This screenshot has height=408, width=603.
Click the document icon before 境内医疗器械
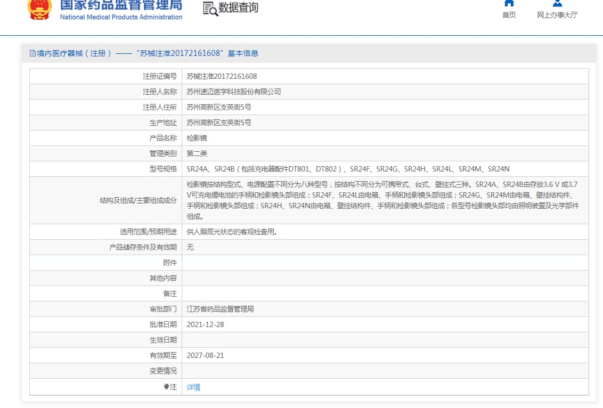click(x=32, y=53)
